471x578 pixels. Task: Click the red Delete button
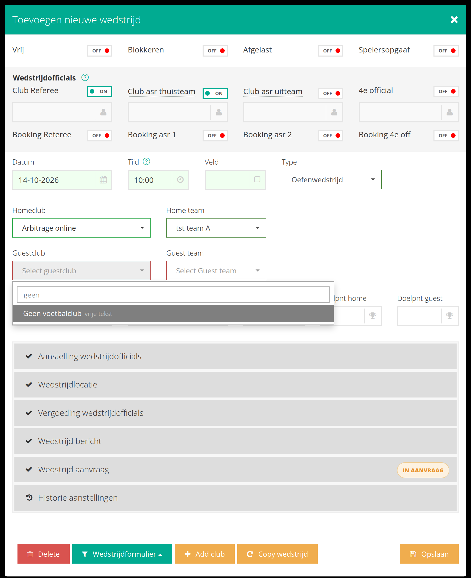[x=43, y=554]
